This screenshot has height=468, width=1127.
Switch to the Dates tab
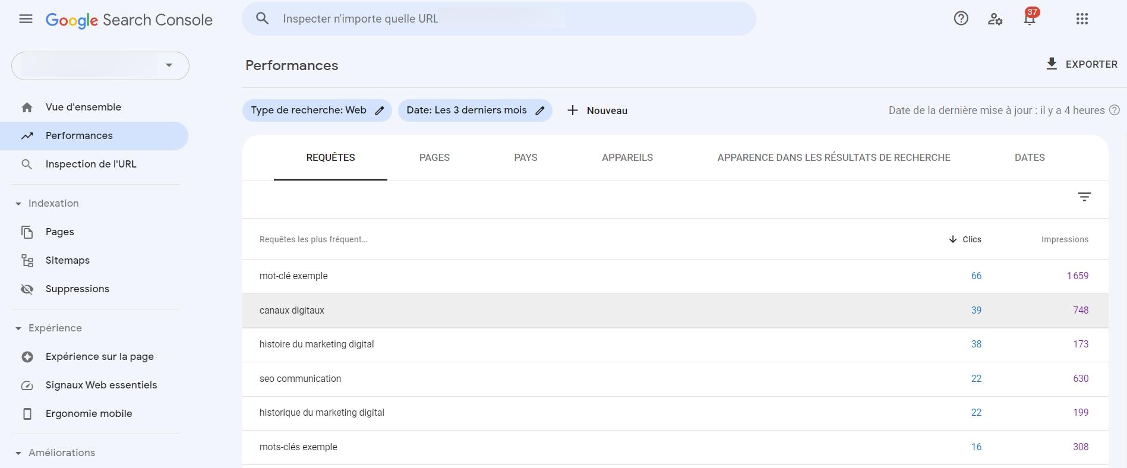click(1030, 158)
